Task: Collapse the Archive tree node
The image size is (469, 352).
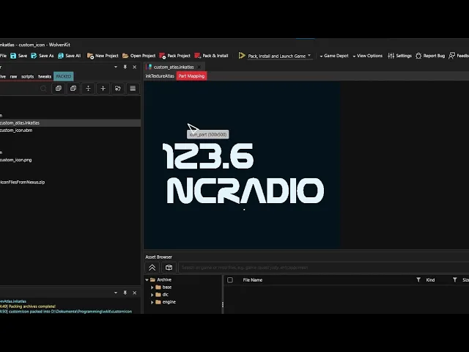Action: tap(147, 280)
